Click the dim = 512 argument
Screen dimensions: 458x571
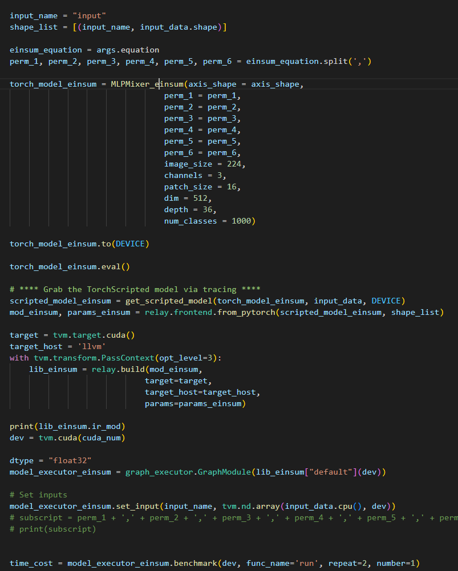[x=186, y=198]
